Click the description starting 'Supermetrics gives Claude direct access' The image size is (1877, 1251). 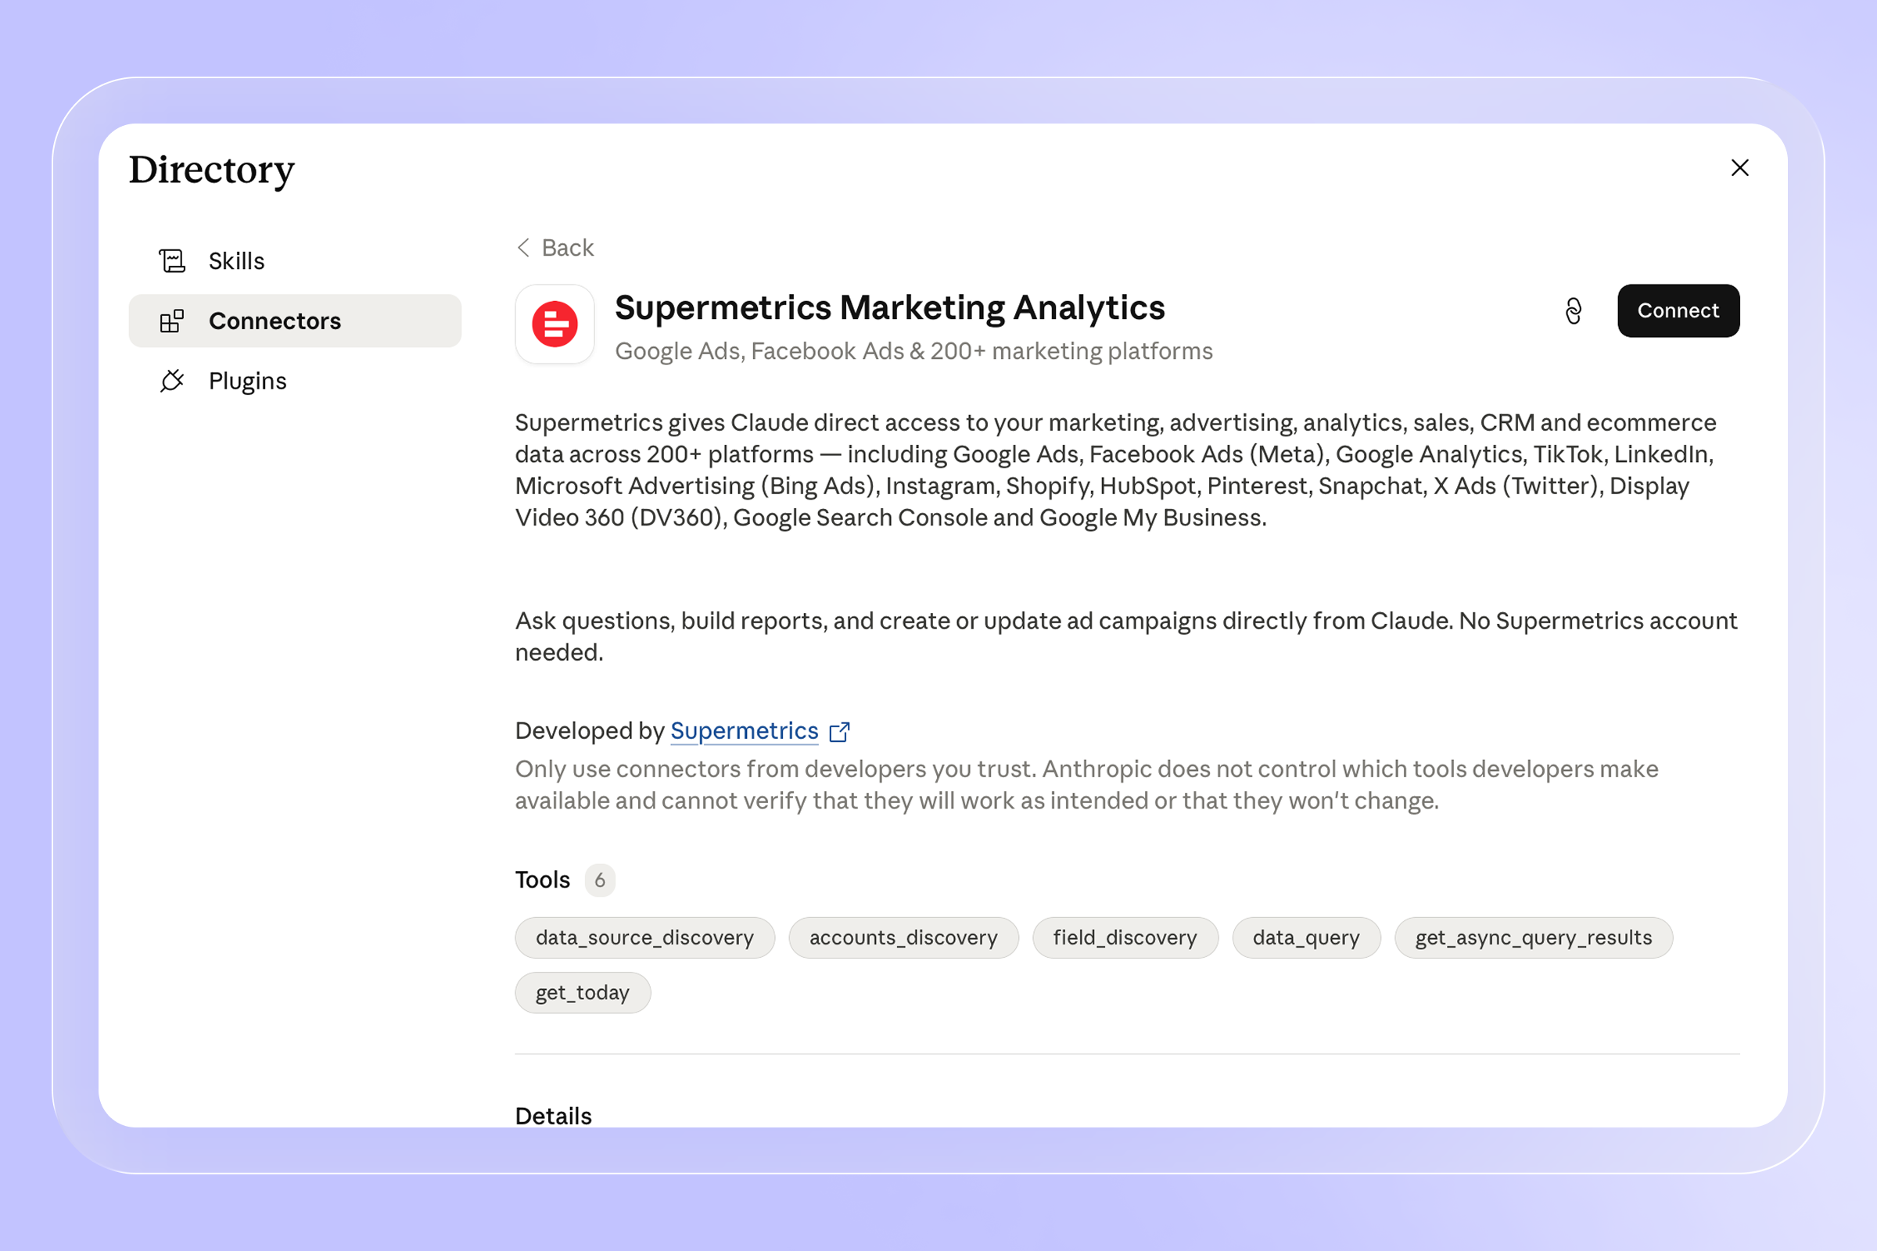click(x=1116, y=470)
